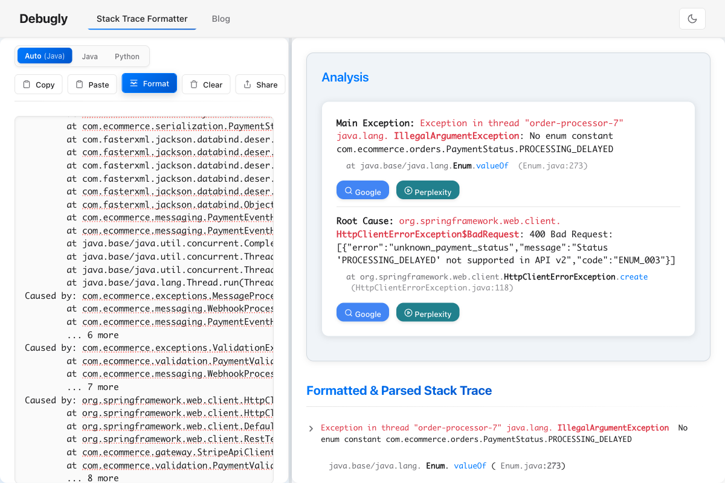Expand the IllegalArgumentException parsed trace chevron
The height and width of the screenshot is (483, 725).
311,429
